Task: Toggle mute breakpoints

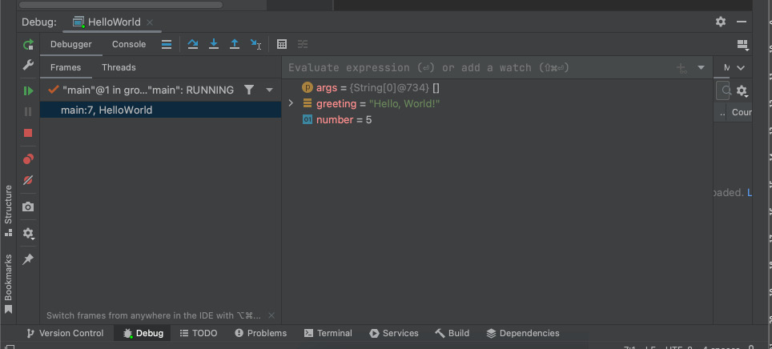Action: coord(28,180)
